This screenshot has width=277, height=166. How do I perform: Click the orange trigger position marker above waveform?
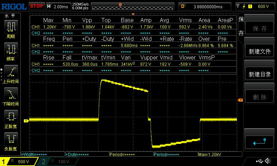(133, 14)
